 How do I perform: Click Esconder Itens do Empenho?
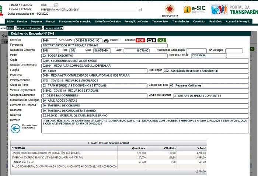[29, 127]
